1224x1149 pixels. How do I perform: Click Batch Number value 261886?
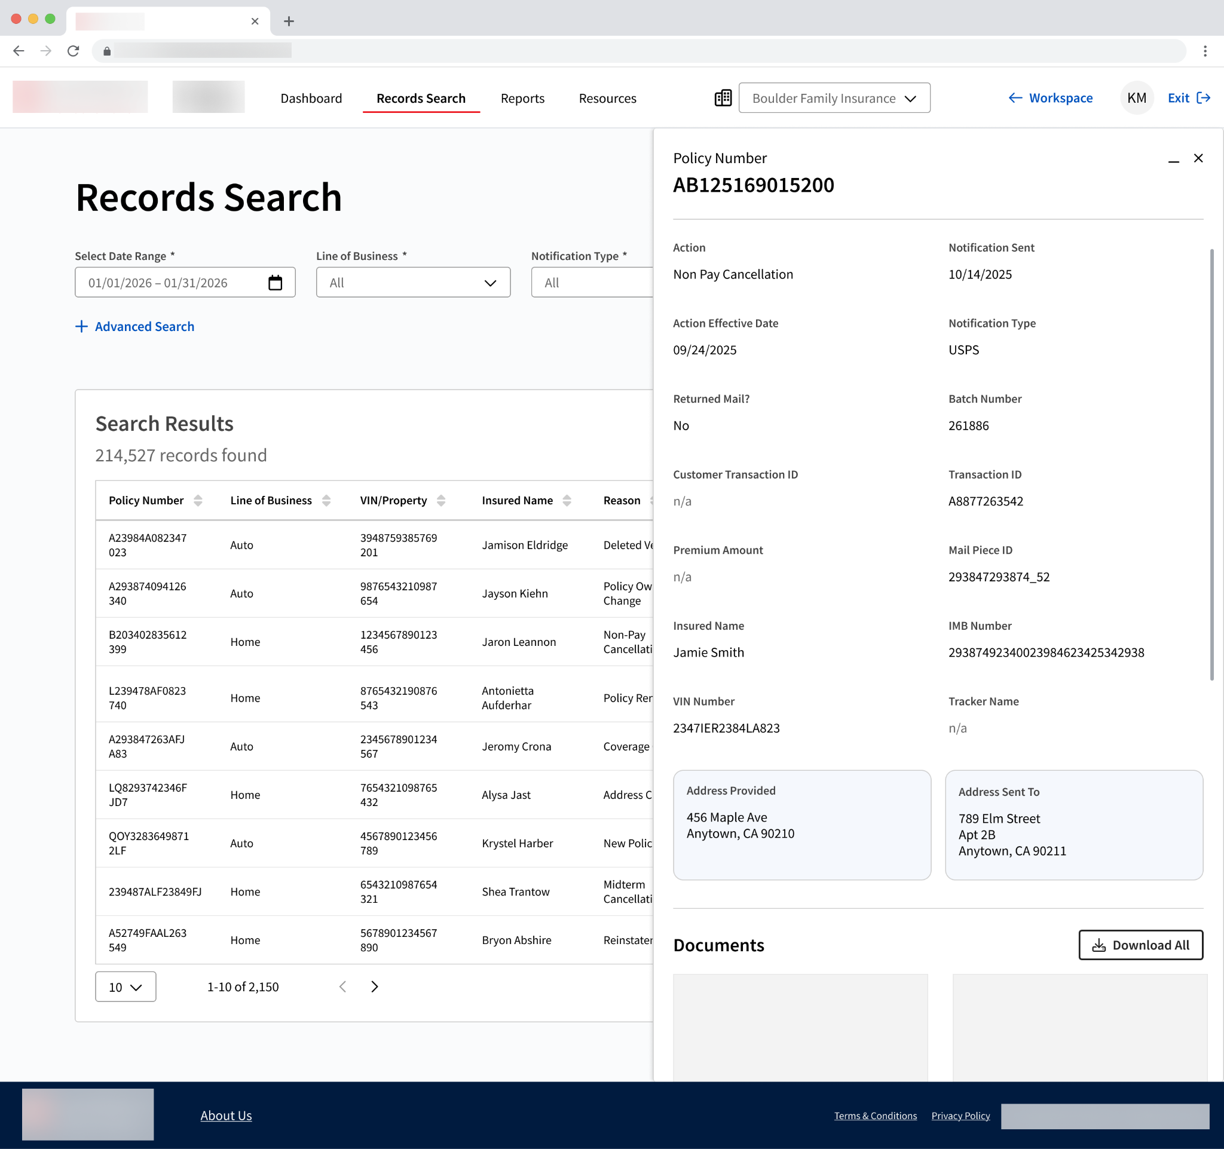pos(968,425)
